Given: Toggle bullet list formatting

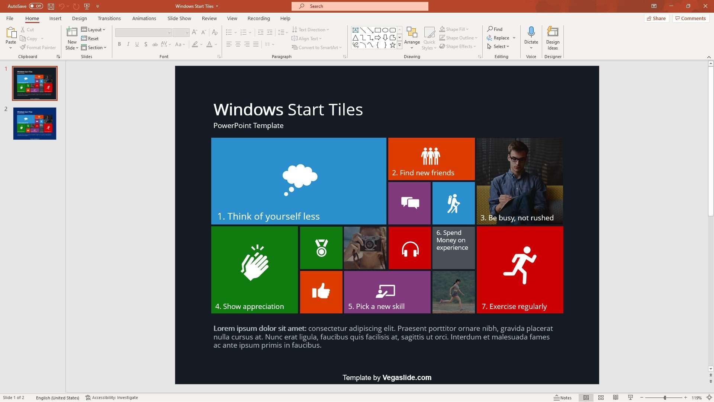Looking at the screenshot, I should point(229,32).
